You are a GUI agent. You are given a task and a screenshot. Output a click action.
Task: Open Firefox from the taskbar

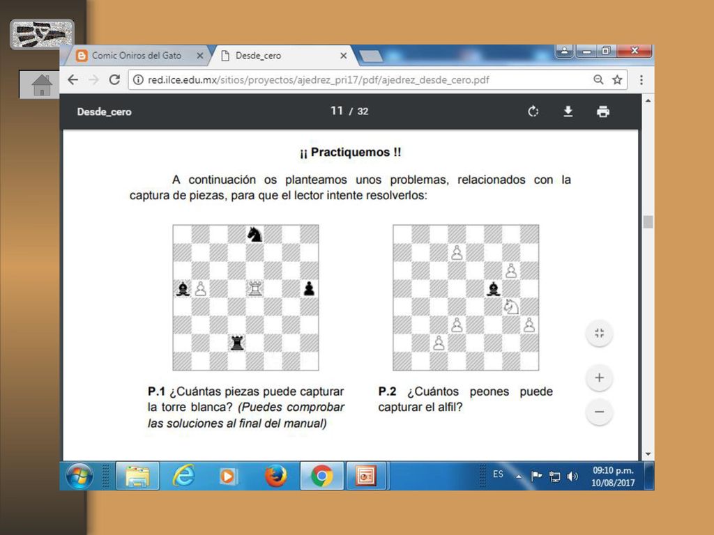pos(276,476)
